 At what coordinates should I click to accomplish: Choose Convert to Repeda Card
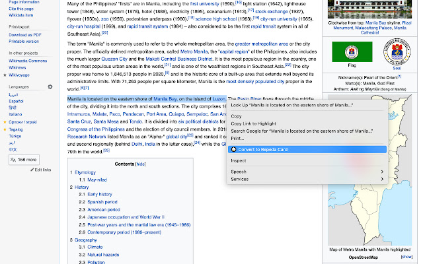tap(307, 150)
